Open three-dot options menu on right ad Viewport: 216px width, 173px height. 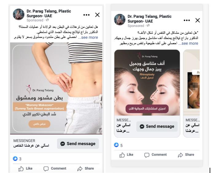tap(187, 20)
